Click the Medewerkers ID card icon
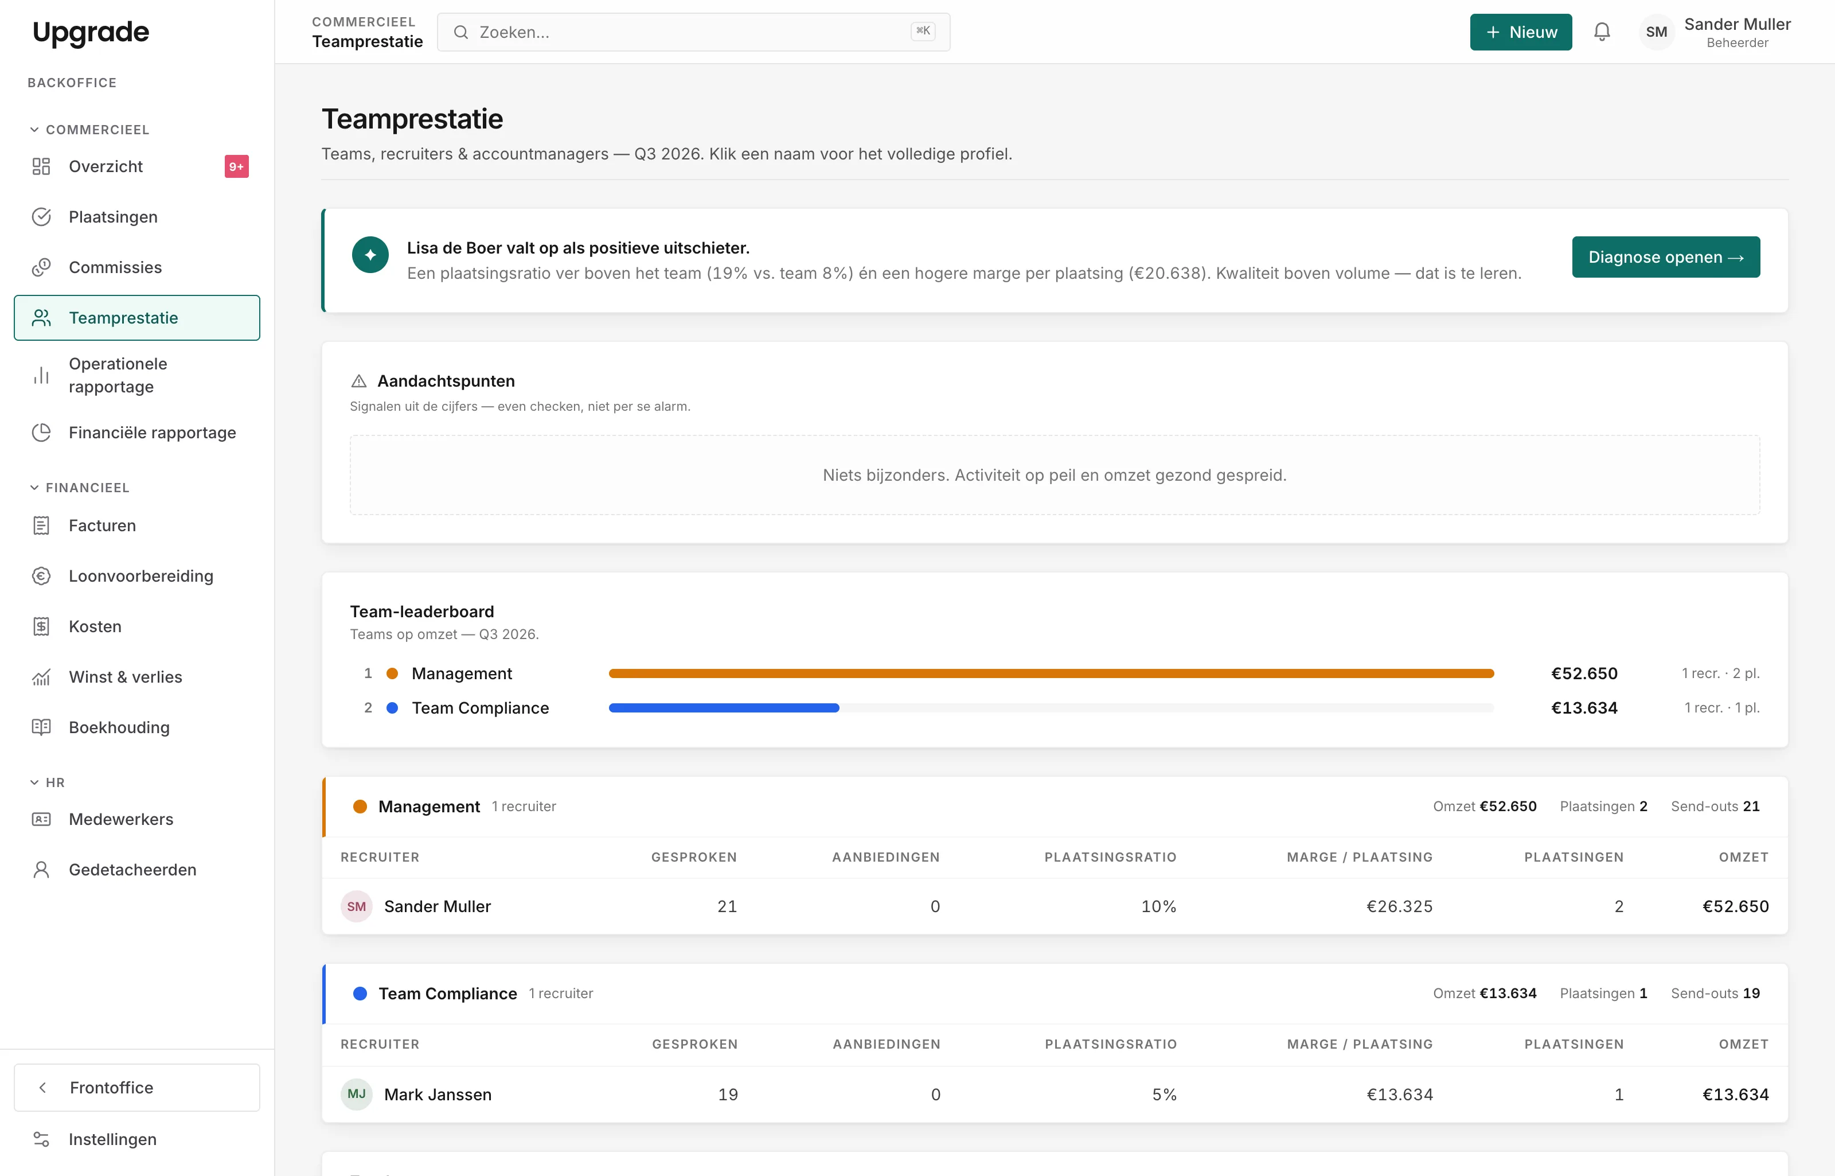Screen dimensions: 1835x1176 coord(41,819)
